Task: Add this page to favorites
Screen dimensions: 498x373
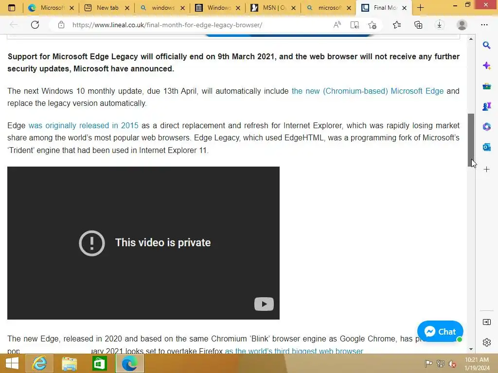Action: click(372, 25)
